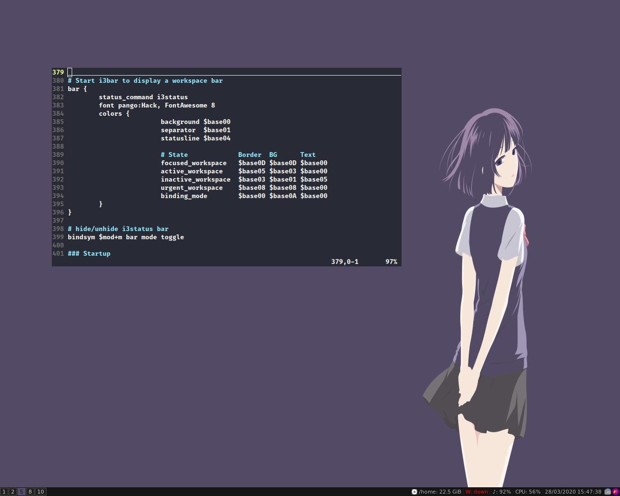Image resolution: width=620 pixels, height=496 pixels.
Task: Switch to workspace 10 in the bar
Action: (x=41, y=492)
